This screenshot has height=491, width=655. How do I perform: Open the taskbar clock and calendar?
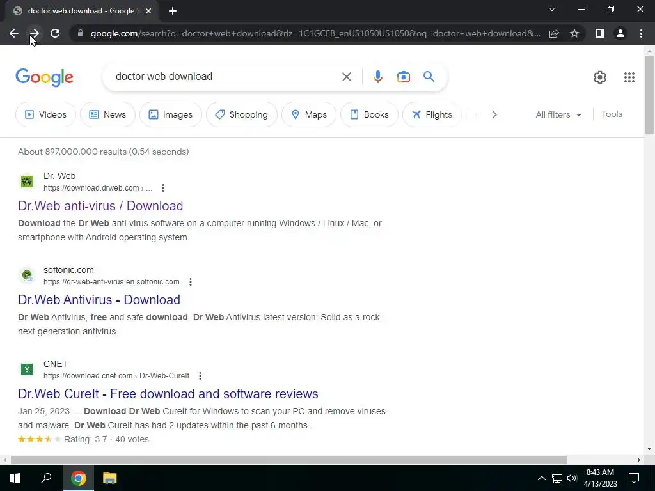point(600,478)
